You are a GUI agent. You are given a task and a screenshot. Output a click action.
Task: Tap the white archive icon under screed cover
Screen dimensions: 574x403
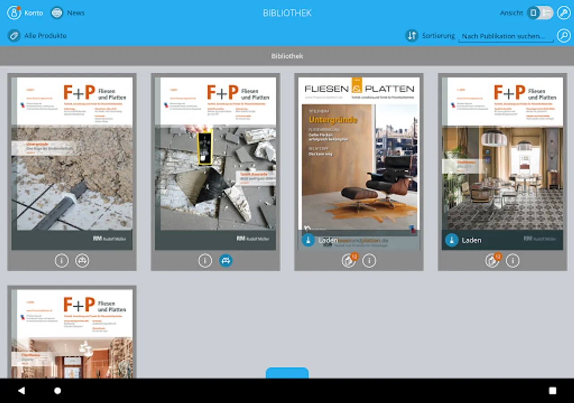[x=82, y=261]
